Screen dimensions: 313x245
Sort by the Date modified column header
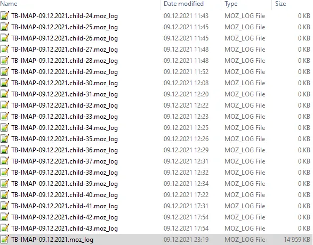tap(183, 4)
